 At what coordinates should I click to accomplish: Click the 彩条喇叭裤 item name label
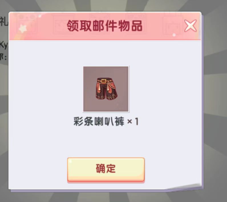[x=99, y=121]
